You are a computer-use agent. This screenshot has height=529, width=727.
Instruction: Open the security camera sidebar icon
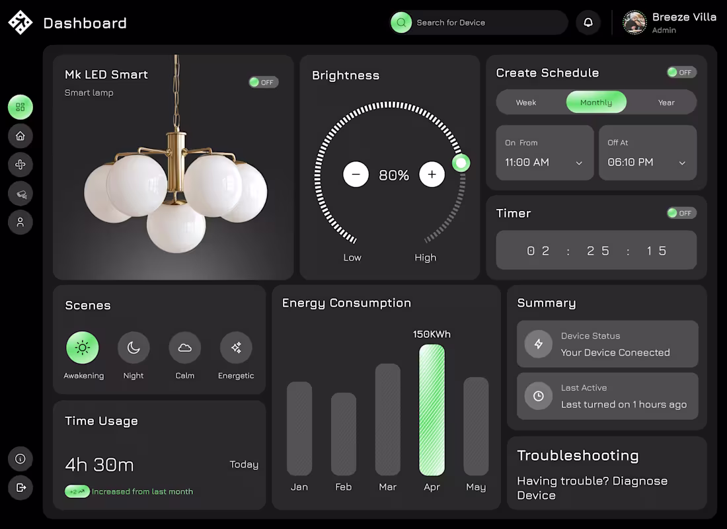pyautogui.click(x=20, y=194)
